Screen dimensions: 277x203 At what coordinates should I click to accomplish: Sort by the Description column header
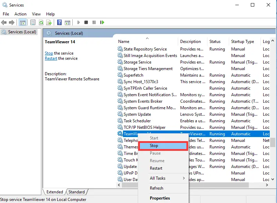coord(193,42)
